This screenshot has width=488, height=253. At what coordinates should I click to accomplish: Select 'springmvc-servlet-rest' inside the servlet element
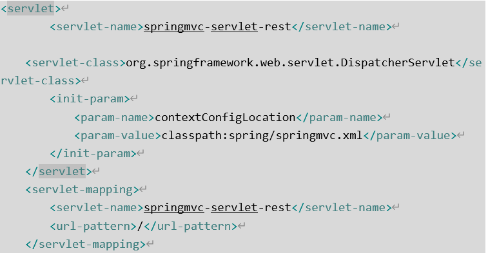[x=217, y=27]
